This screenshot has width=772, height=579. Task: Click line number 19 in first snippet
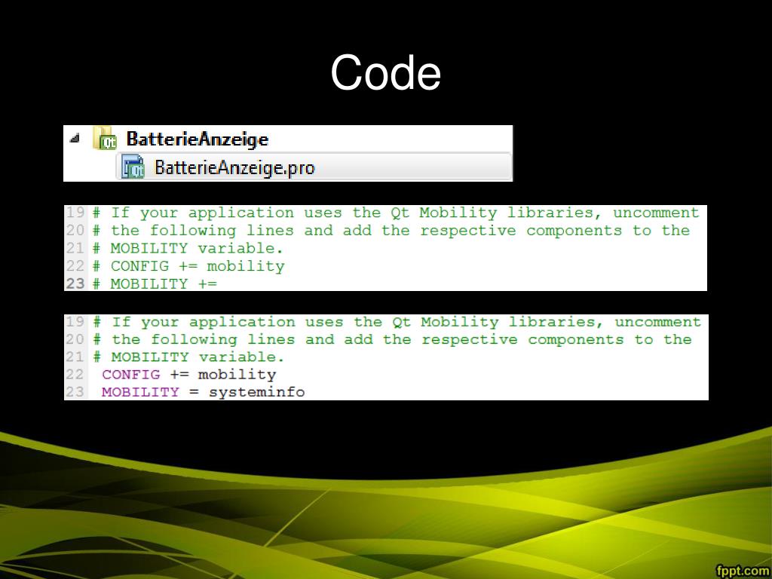click(75, 213)
